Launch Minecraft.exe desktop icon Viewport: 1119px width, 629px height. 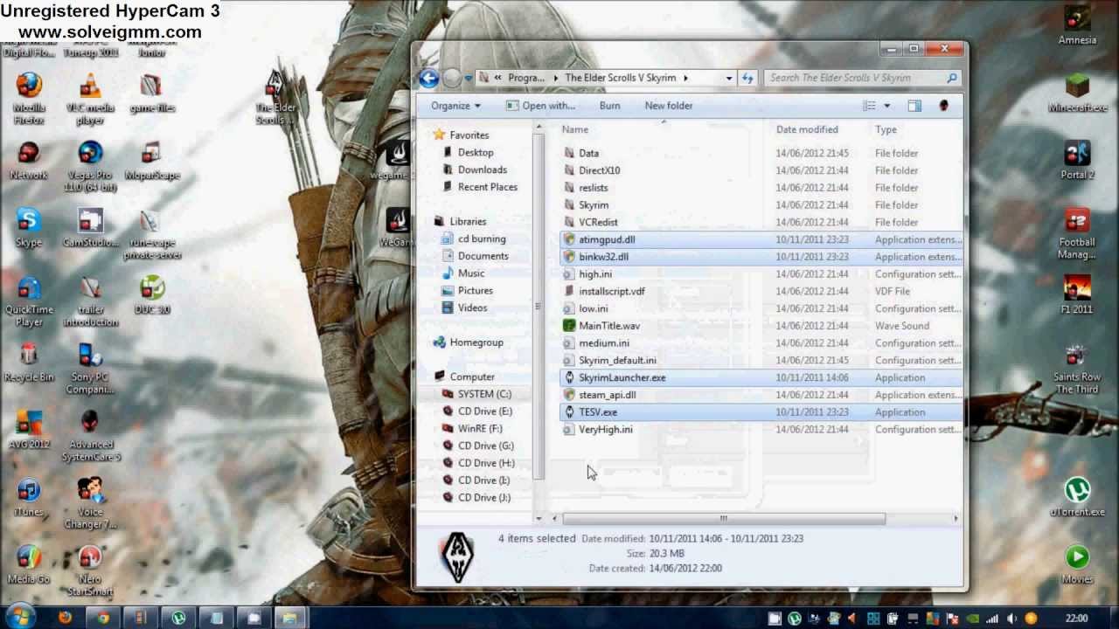[x=1077, y=93]
